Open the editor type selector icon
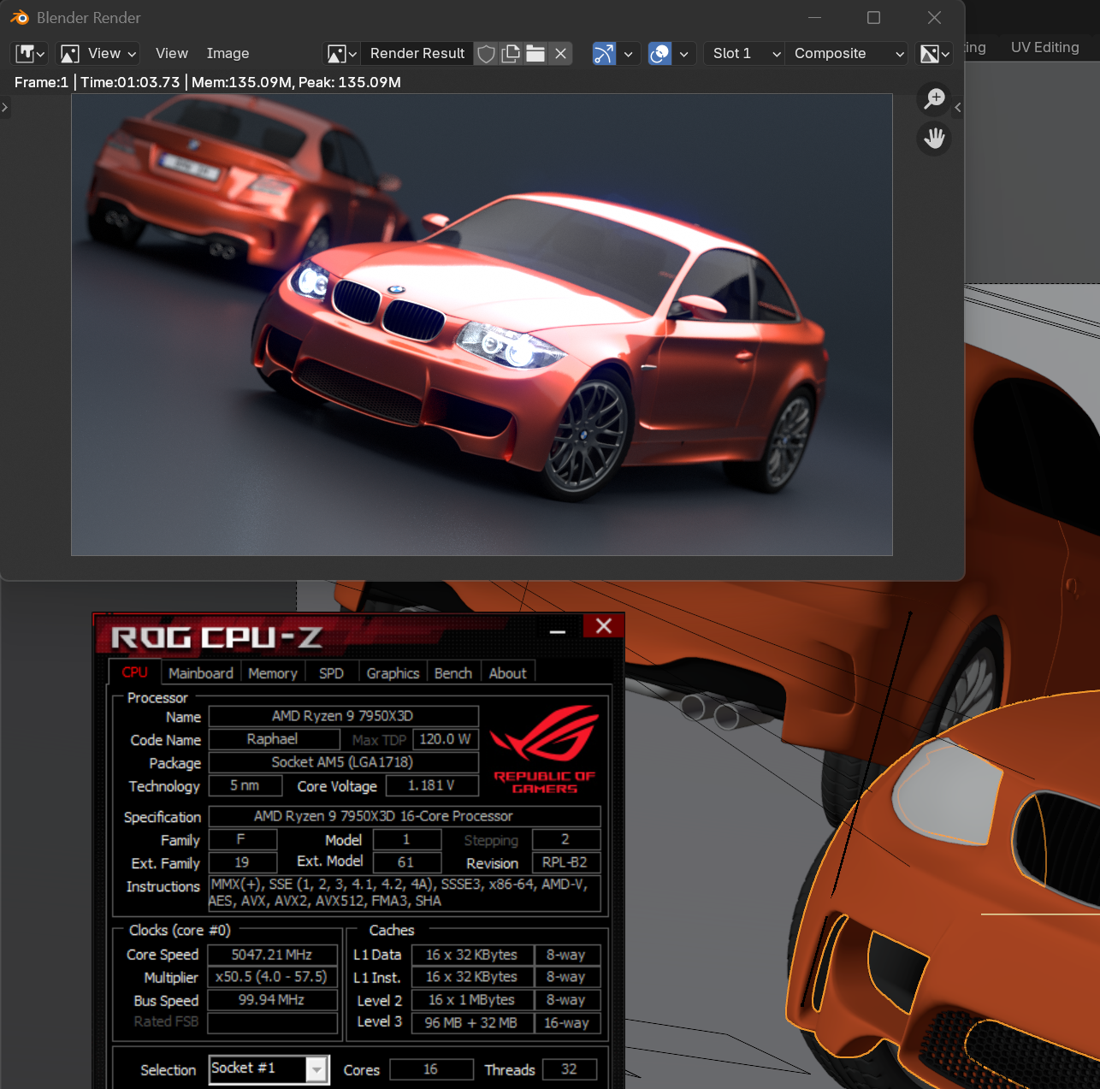This screenshot has width=1100, height=1089. tap(30, 53)
